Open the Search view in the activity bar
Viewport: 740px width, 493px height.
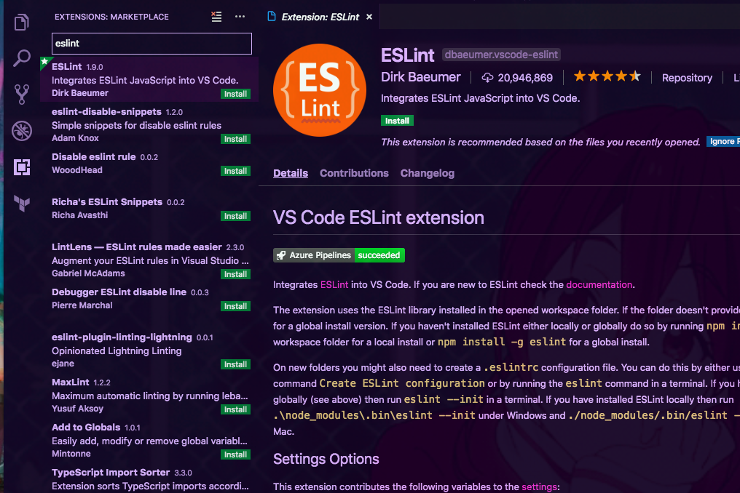tap(22, 58)
